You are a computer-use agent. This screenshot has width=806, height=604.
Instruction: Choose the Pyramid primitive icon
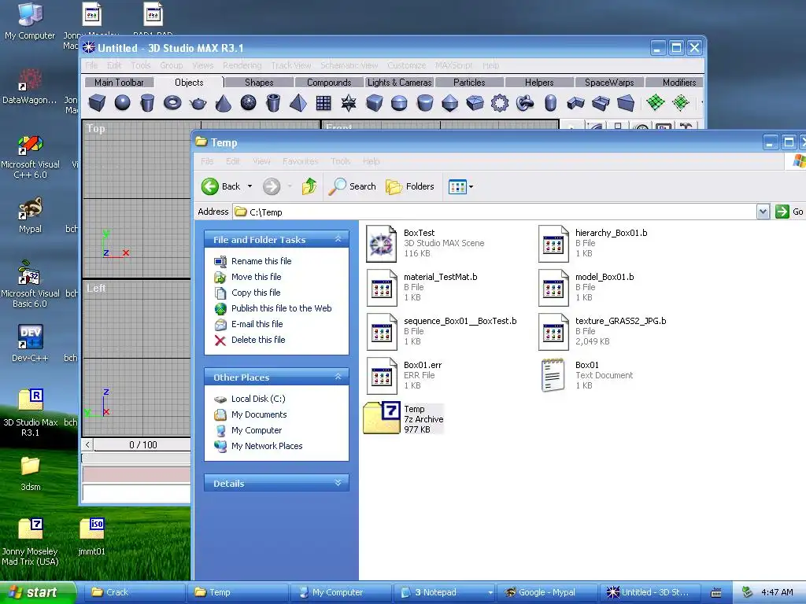coord(298,103)
